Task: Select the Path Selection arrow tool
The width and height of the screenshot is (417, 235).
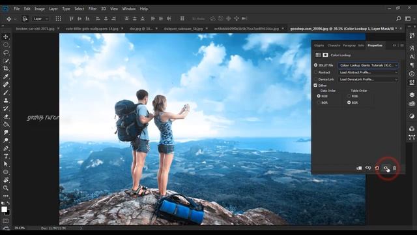Action: 6,164
